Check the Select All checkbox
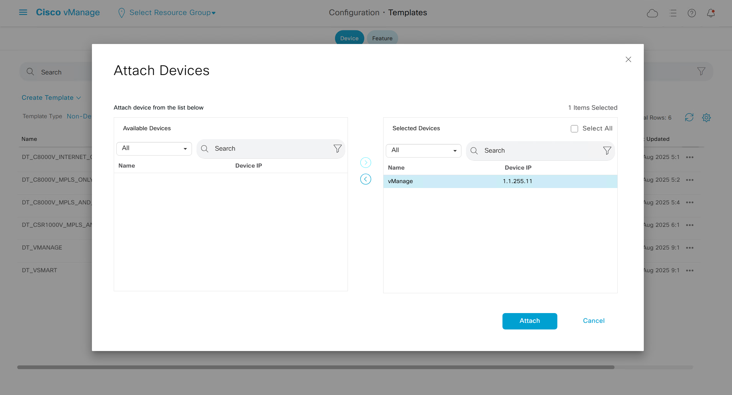This screenshot has width=732, height=395. point(574,129)
